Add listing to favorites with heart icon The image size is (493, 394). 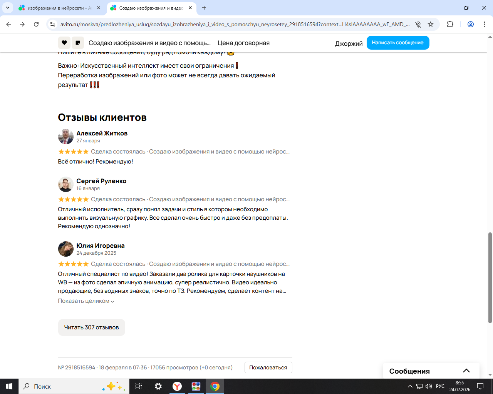coord(64,43)
